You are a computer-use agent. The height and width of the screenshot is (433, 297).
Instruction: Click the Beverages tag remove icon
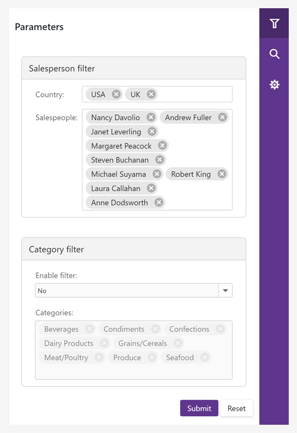[x=90, y=329]
